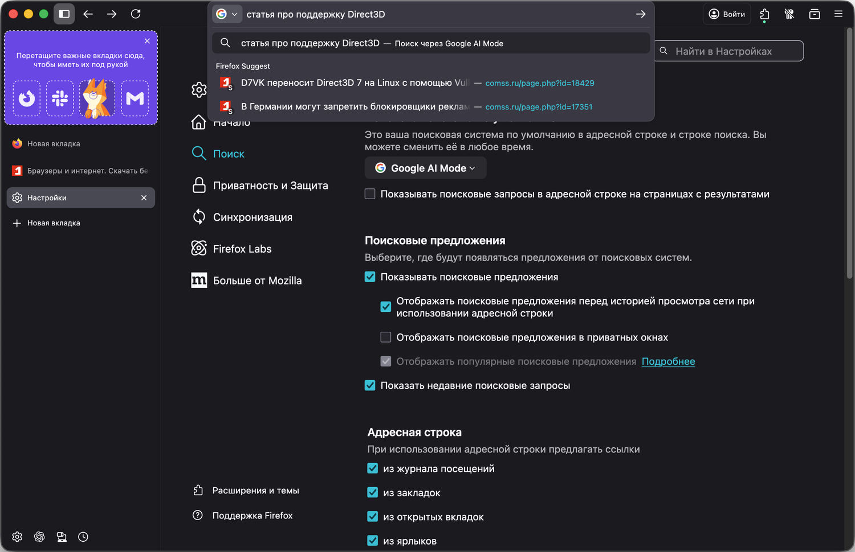Open the Firefox hamburger application menu
Screen dimensions: 855x552
838,14
